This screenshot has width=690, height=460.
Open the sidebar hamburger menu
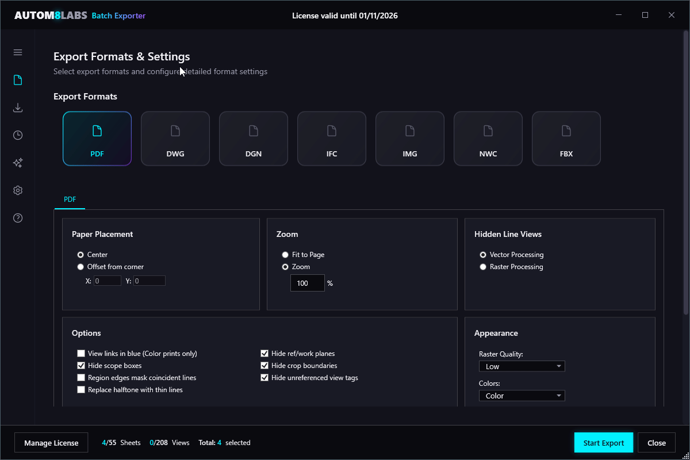click(17, 52)
